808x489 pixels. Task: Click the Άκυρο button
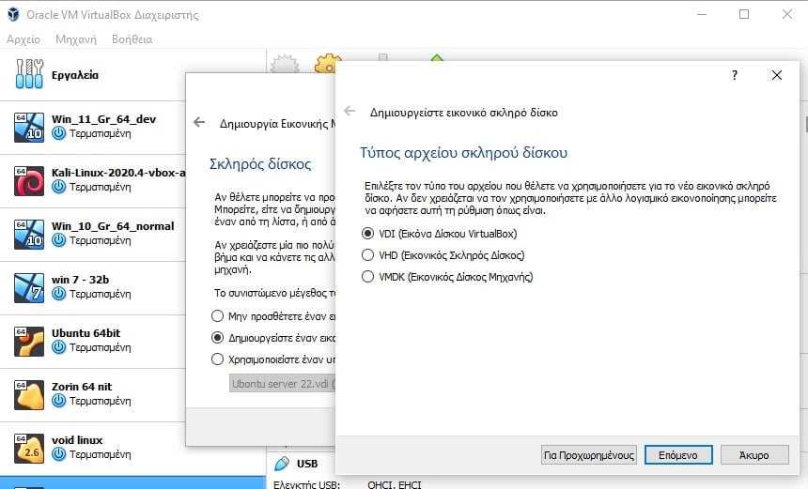click(754, 455)
